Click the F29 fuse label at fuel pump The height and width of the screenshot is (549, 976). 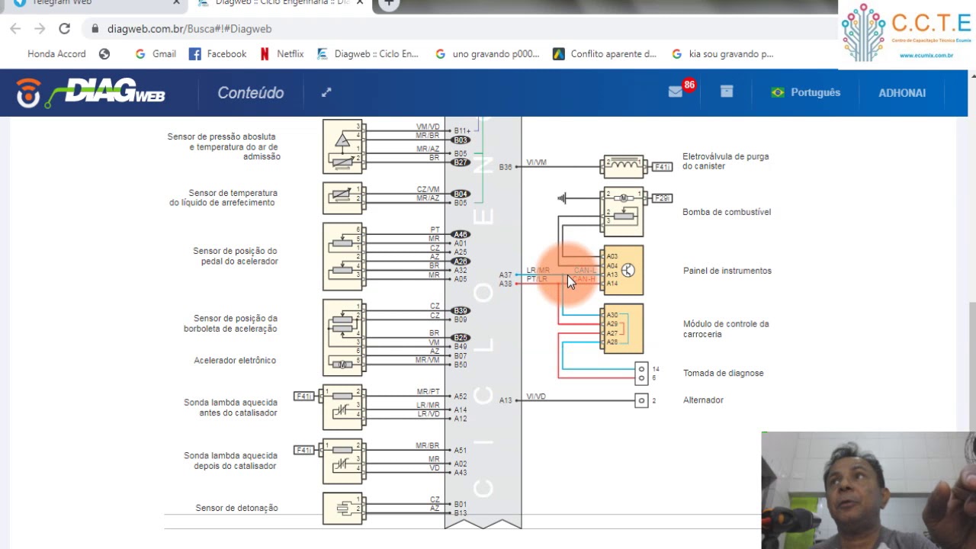tap(663, 198)
